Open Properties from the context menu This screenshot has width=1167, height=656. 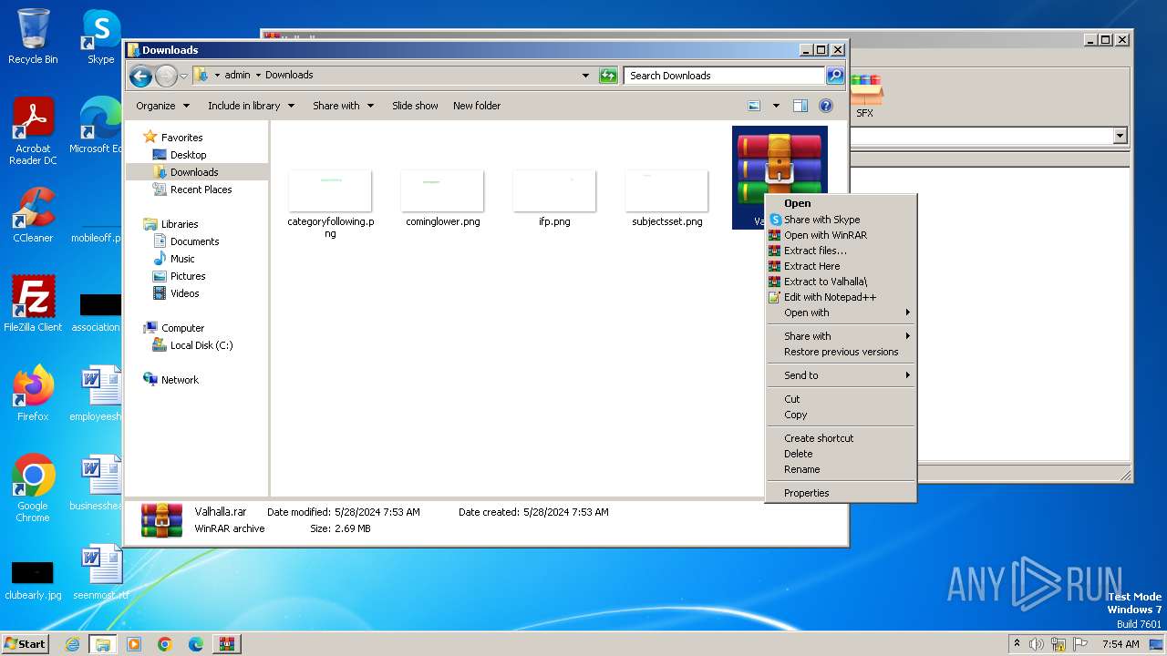(x=841, y=493)
